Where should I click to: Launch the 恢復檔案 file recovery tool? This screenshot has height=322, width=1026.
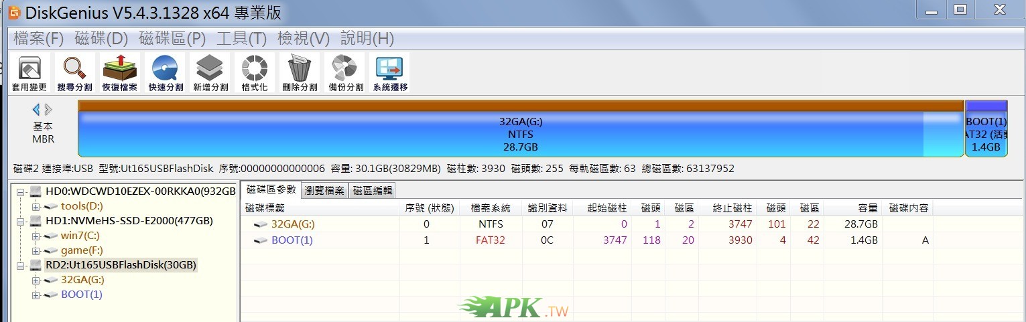point(119,73)
